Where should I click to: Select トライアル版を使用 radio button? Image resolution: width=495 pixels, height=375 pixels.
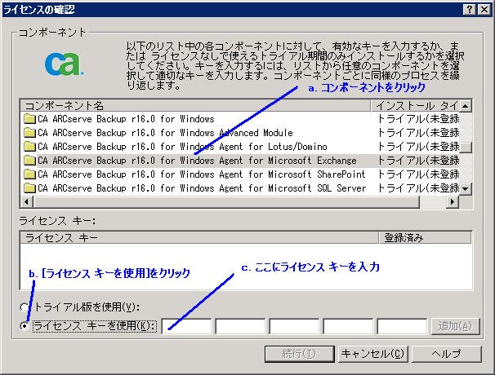[24, 307]
